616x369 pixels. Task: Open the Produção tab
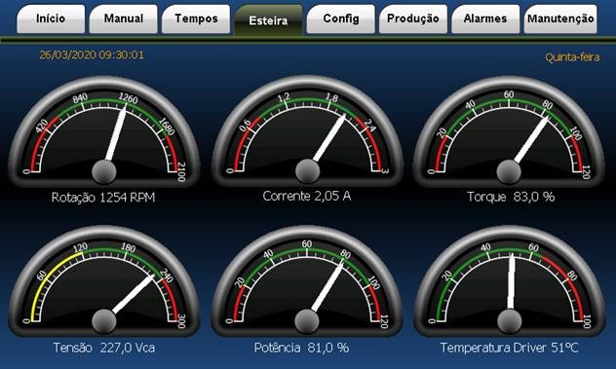pyautogui.click(x=413, y=18)
